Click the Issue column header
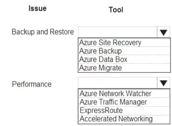Image resolution: width=172 pixels, height=126 pixels. coord(38,8)
